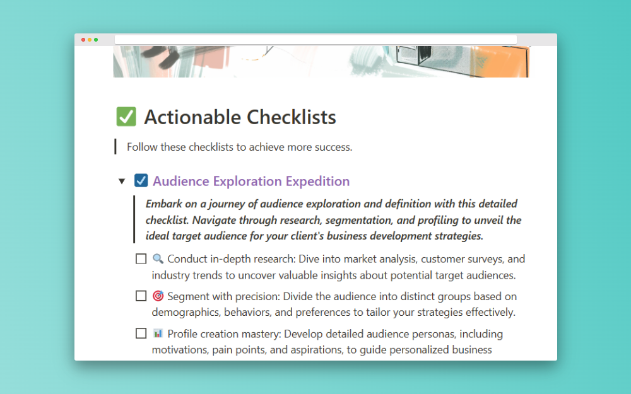631x394 pixels.
Task: Click the Audience Exploration Expedition heading
Action: click(x=251, y=182)
